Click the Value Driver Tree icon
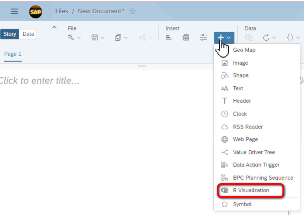Image resolution: width=304 pixels, height=215 pixels. (x=225, y=152)
